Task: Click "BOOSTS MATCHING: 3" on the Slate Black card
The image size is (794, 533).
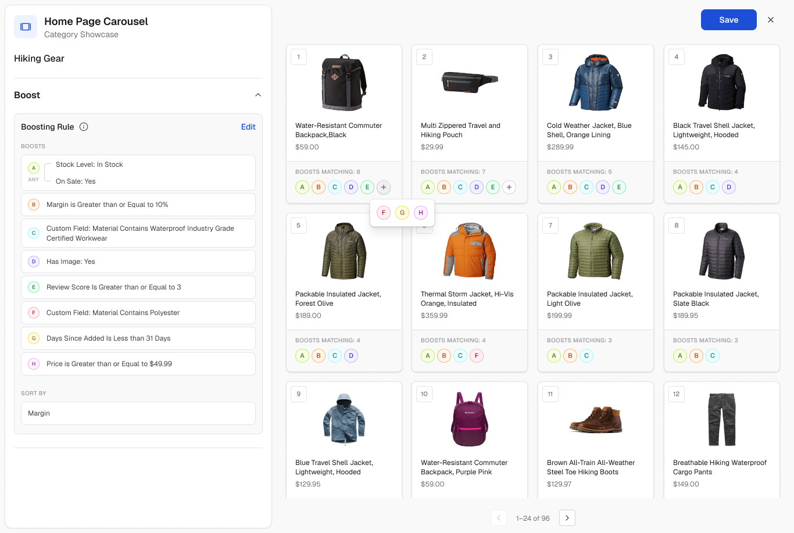Action: pos(706,341)
